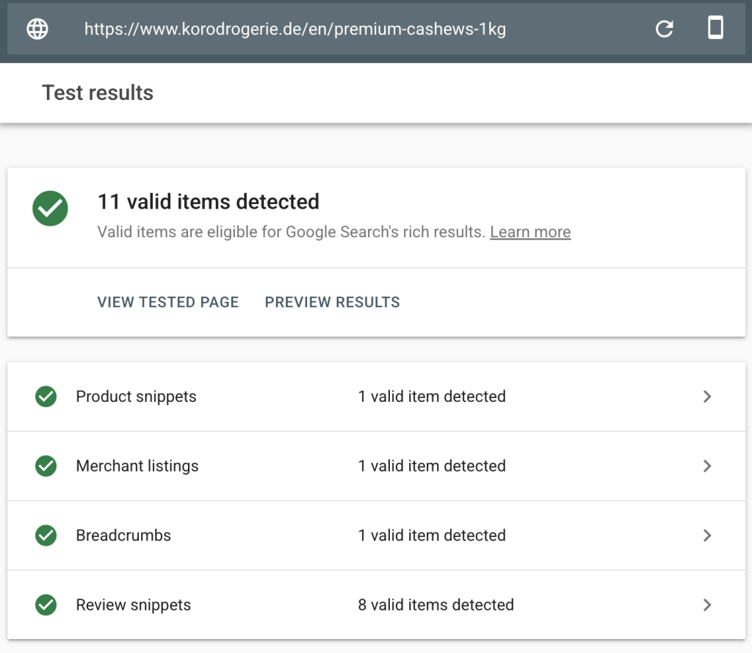Click the green check next to Merchant listings
The width and height of the screenshot is (752, 653).
46,466
